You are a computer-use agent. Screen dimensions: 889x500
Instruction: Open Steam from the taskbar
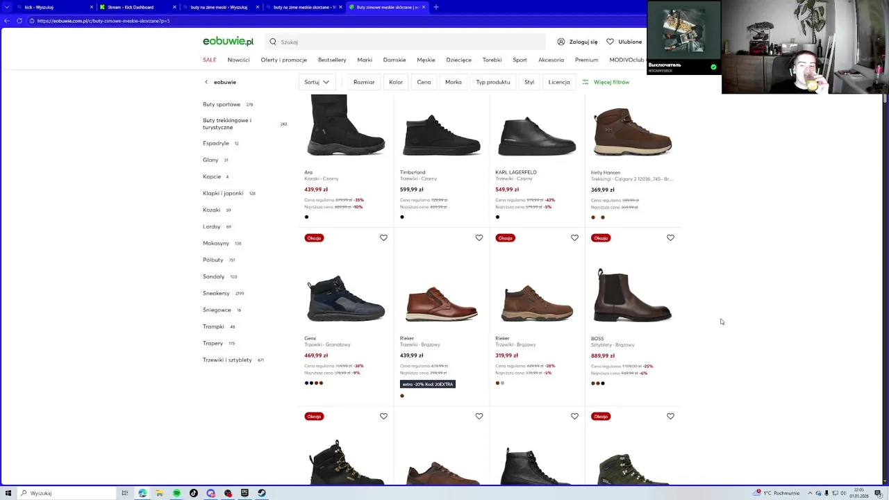[x=262, y=493]
